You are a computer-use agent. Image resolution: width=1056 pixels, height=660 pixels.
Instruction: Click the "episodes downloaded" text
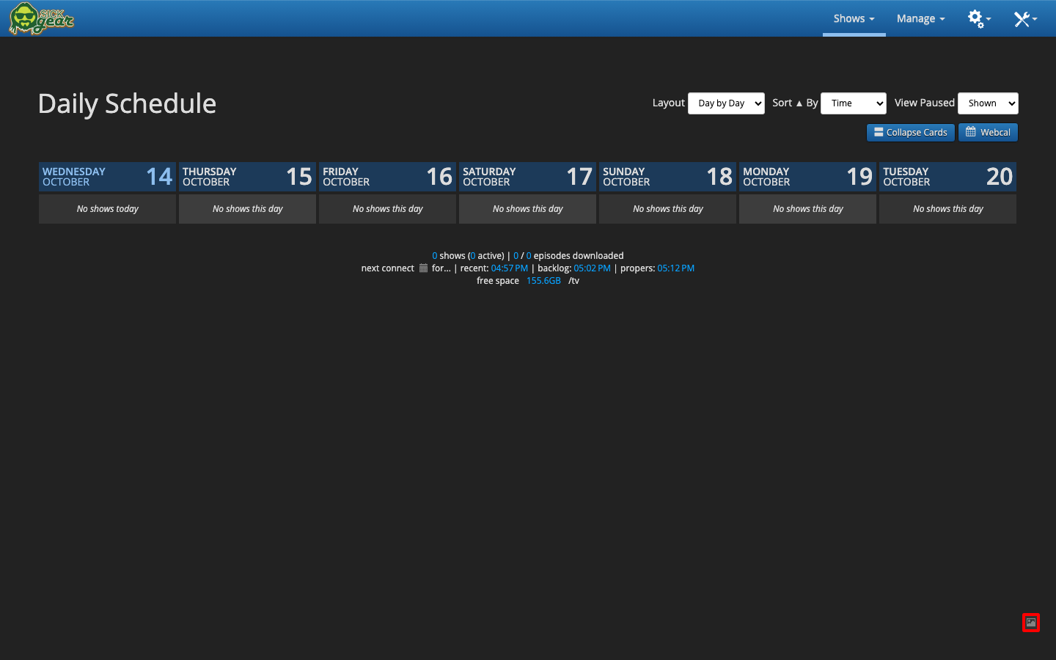point(579,256)
